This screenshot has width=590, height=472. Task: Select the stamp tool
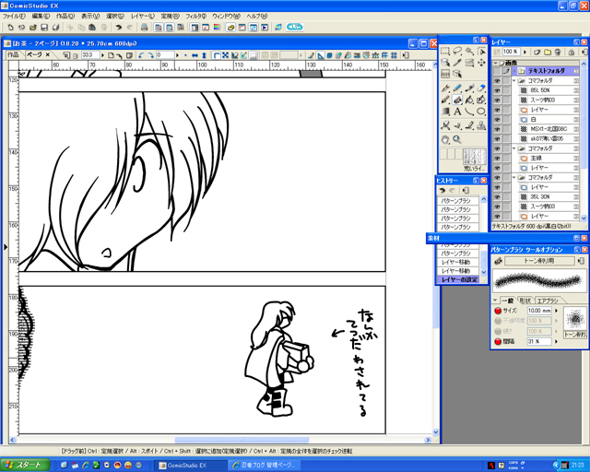pos(481,125)
